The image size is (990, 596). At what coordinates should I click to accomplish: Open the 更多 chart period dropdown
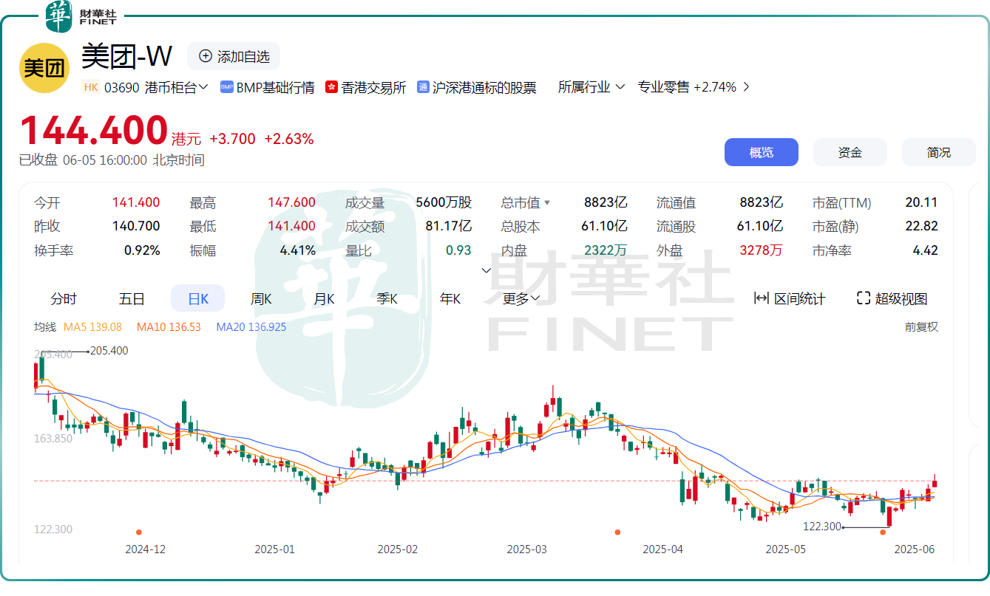522,298
